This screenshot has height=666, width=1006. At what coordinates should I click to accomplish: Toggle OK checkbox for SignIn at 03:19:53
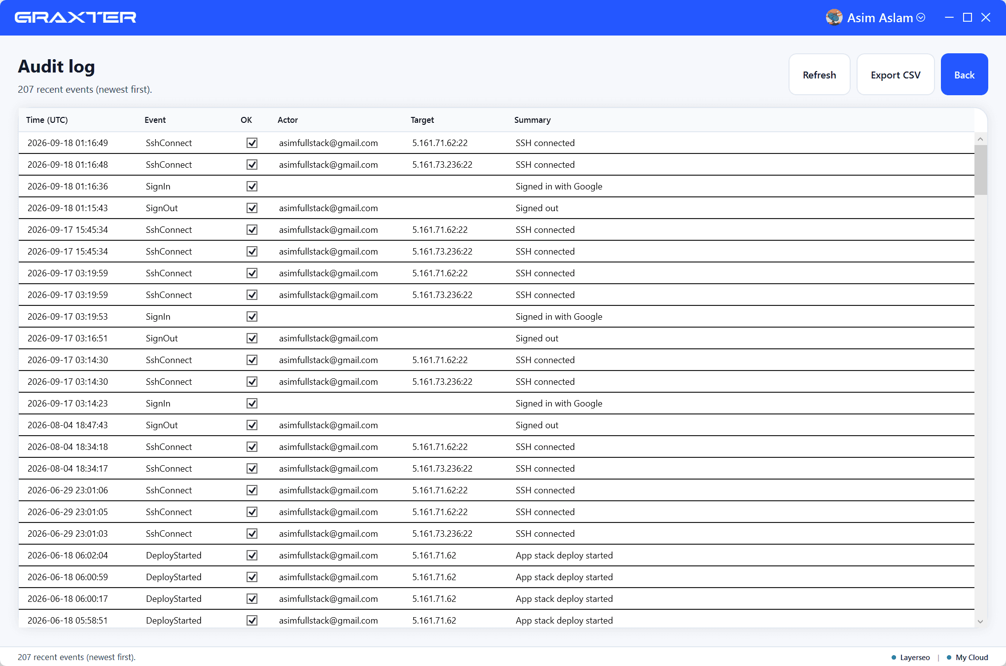pos(252,317)
